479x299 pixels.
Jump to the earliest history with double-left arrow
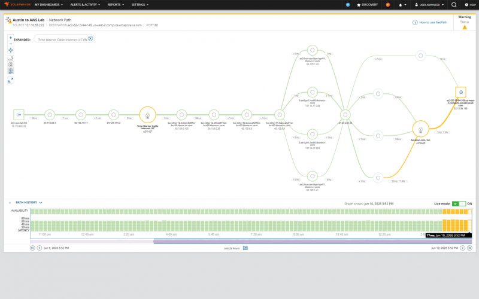click(32, 248)
